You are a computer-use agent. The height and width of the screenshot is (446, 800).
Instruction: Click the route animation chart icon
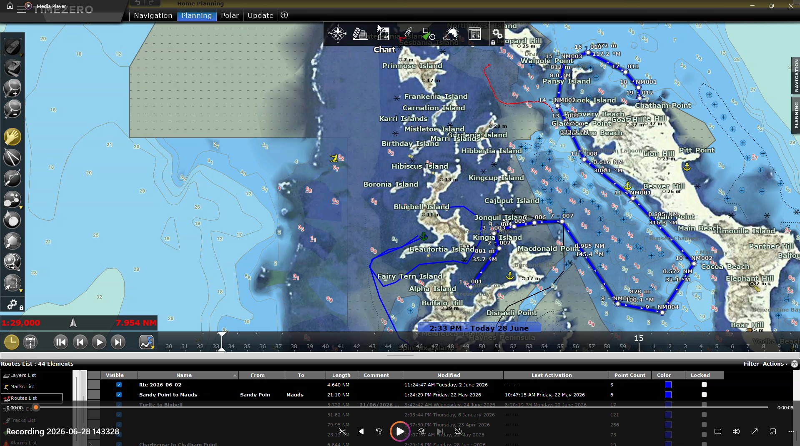[x=146, y=342]
